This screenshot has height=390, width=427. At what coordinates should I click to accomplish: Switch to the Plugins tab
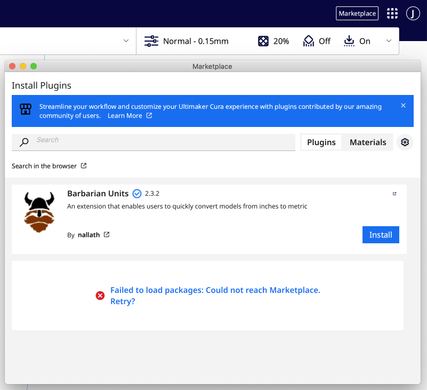(x=321, y=142)
